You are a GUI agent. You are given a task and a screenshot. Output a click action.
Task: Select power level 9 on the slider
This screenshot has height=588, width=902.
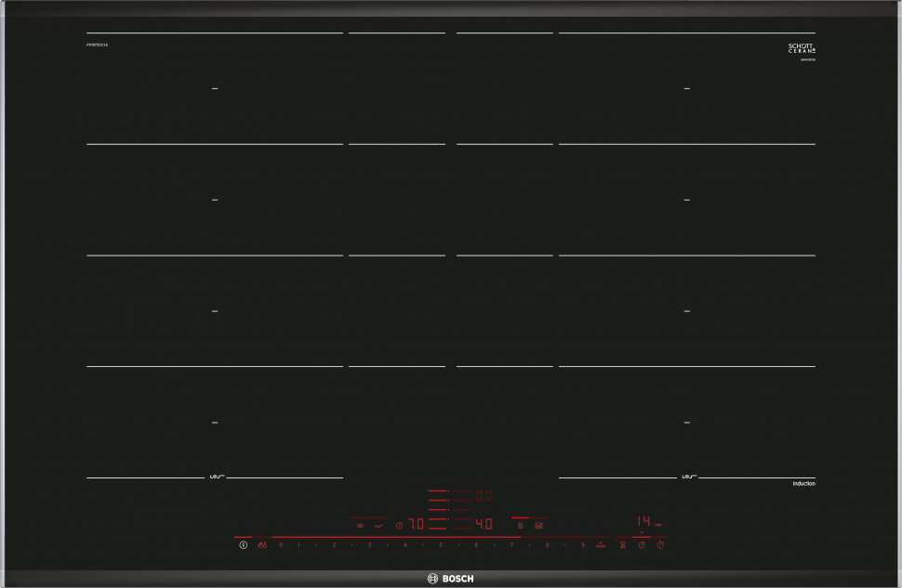(583, 545)
